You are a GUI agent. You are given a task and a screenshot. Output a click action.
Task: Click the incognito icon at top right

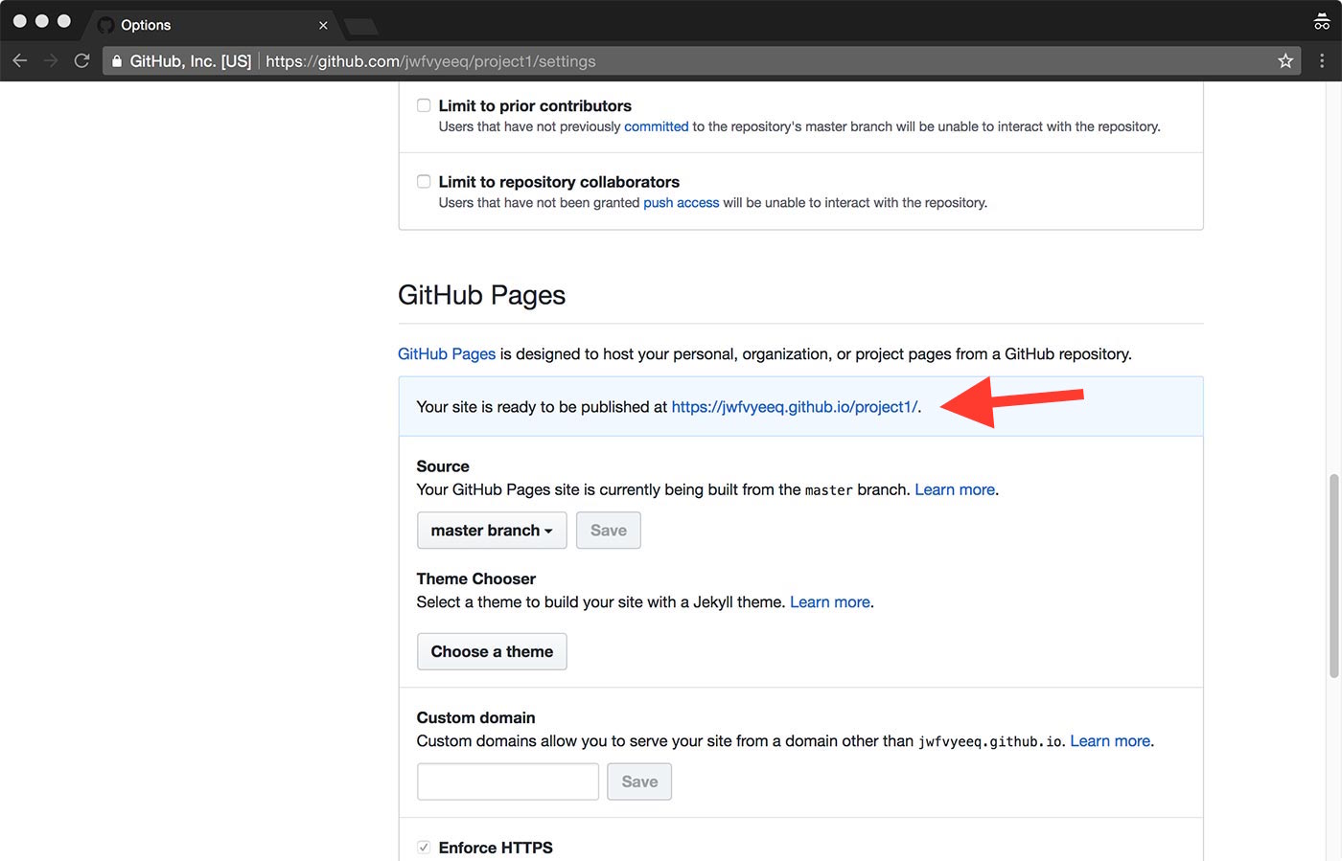click(x=1322, y=22)
